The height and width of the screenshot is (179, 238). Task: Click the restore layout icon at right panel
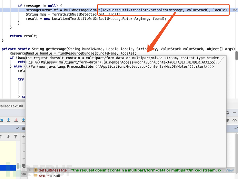pos(236,128)
